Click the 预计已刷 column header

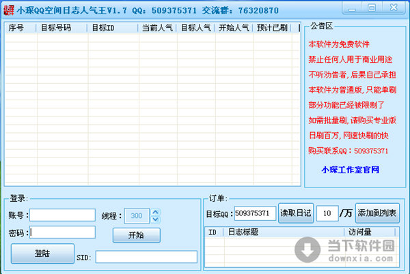click(272, 28)
